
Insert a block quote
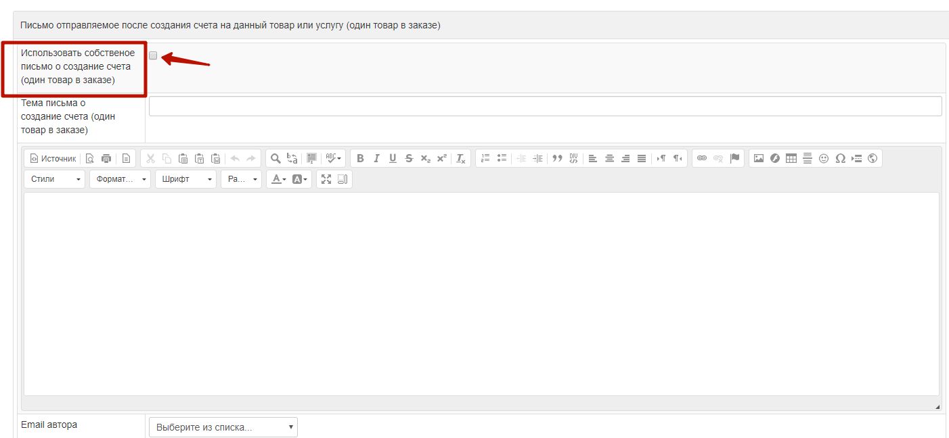[x=557, y=159]
